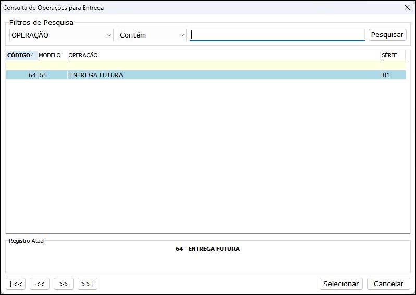The width and height of the screenshot is (416, 295).
Task: Go to first record with |<< button
Action: tap(16, 284)
